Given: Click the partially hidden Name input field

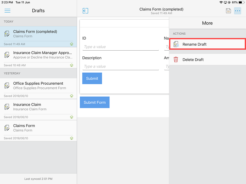Looking at the screenshot, I should point(167,47).
